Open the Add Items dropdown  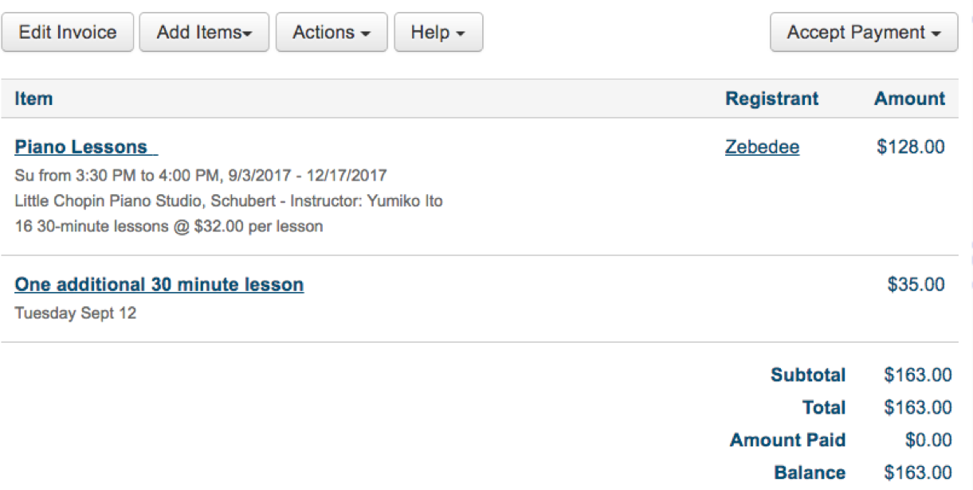(204, 33)
